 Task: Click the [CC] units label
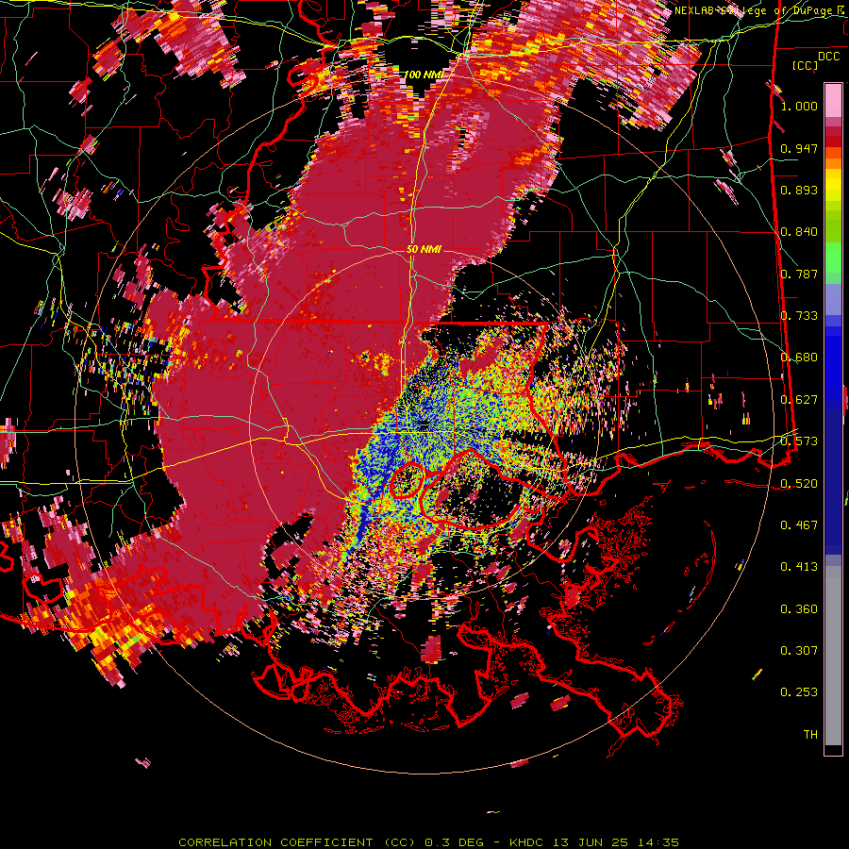click(805, 65)
